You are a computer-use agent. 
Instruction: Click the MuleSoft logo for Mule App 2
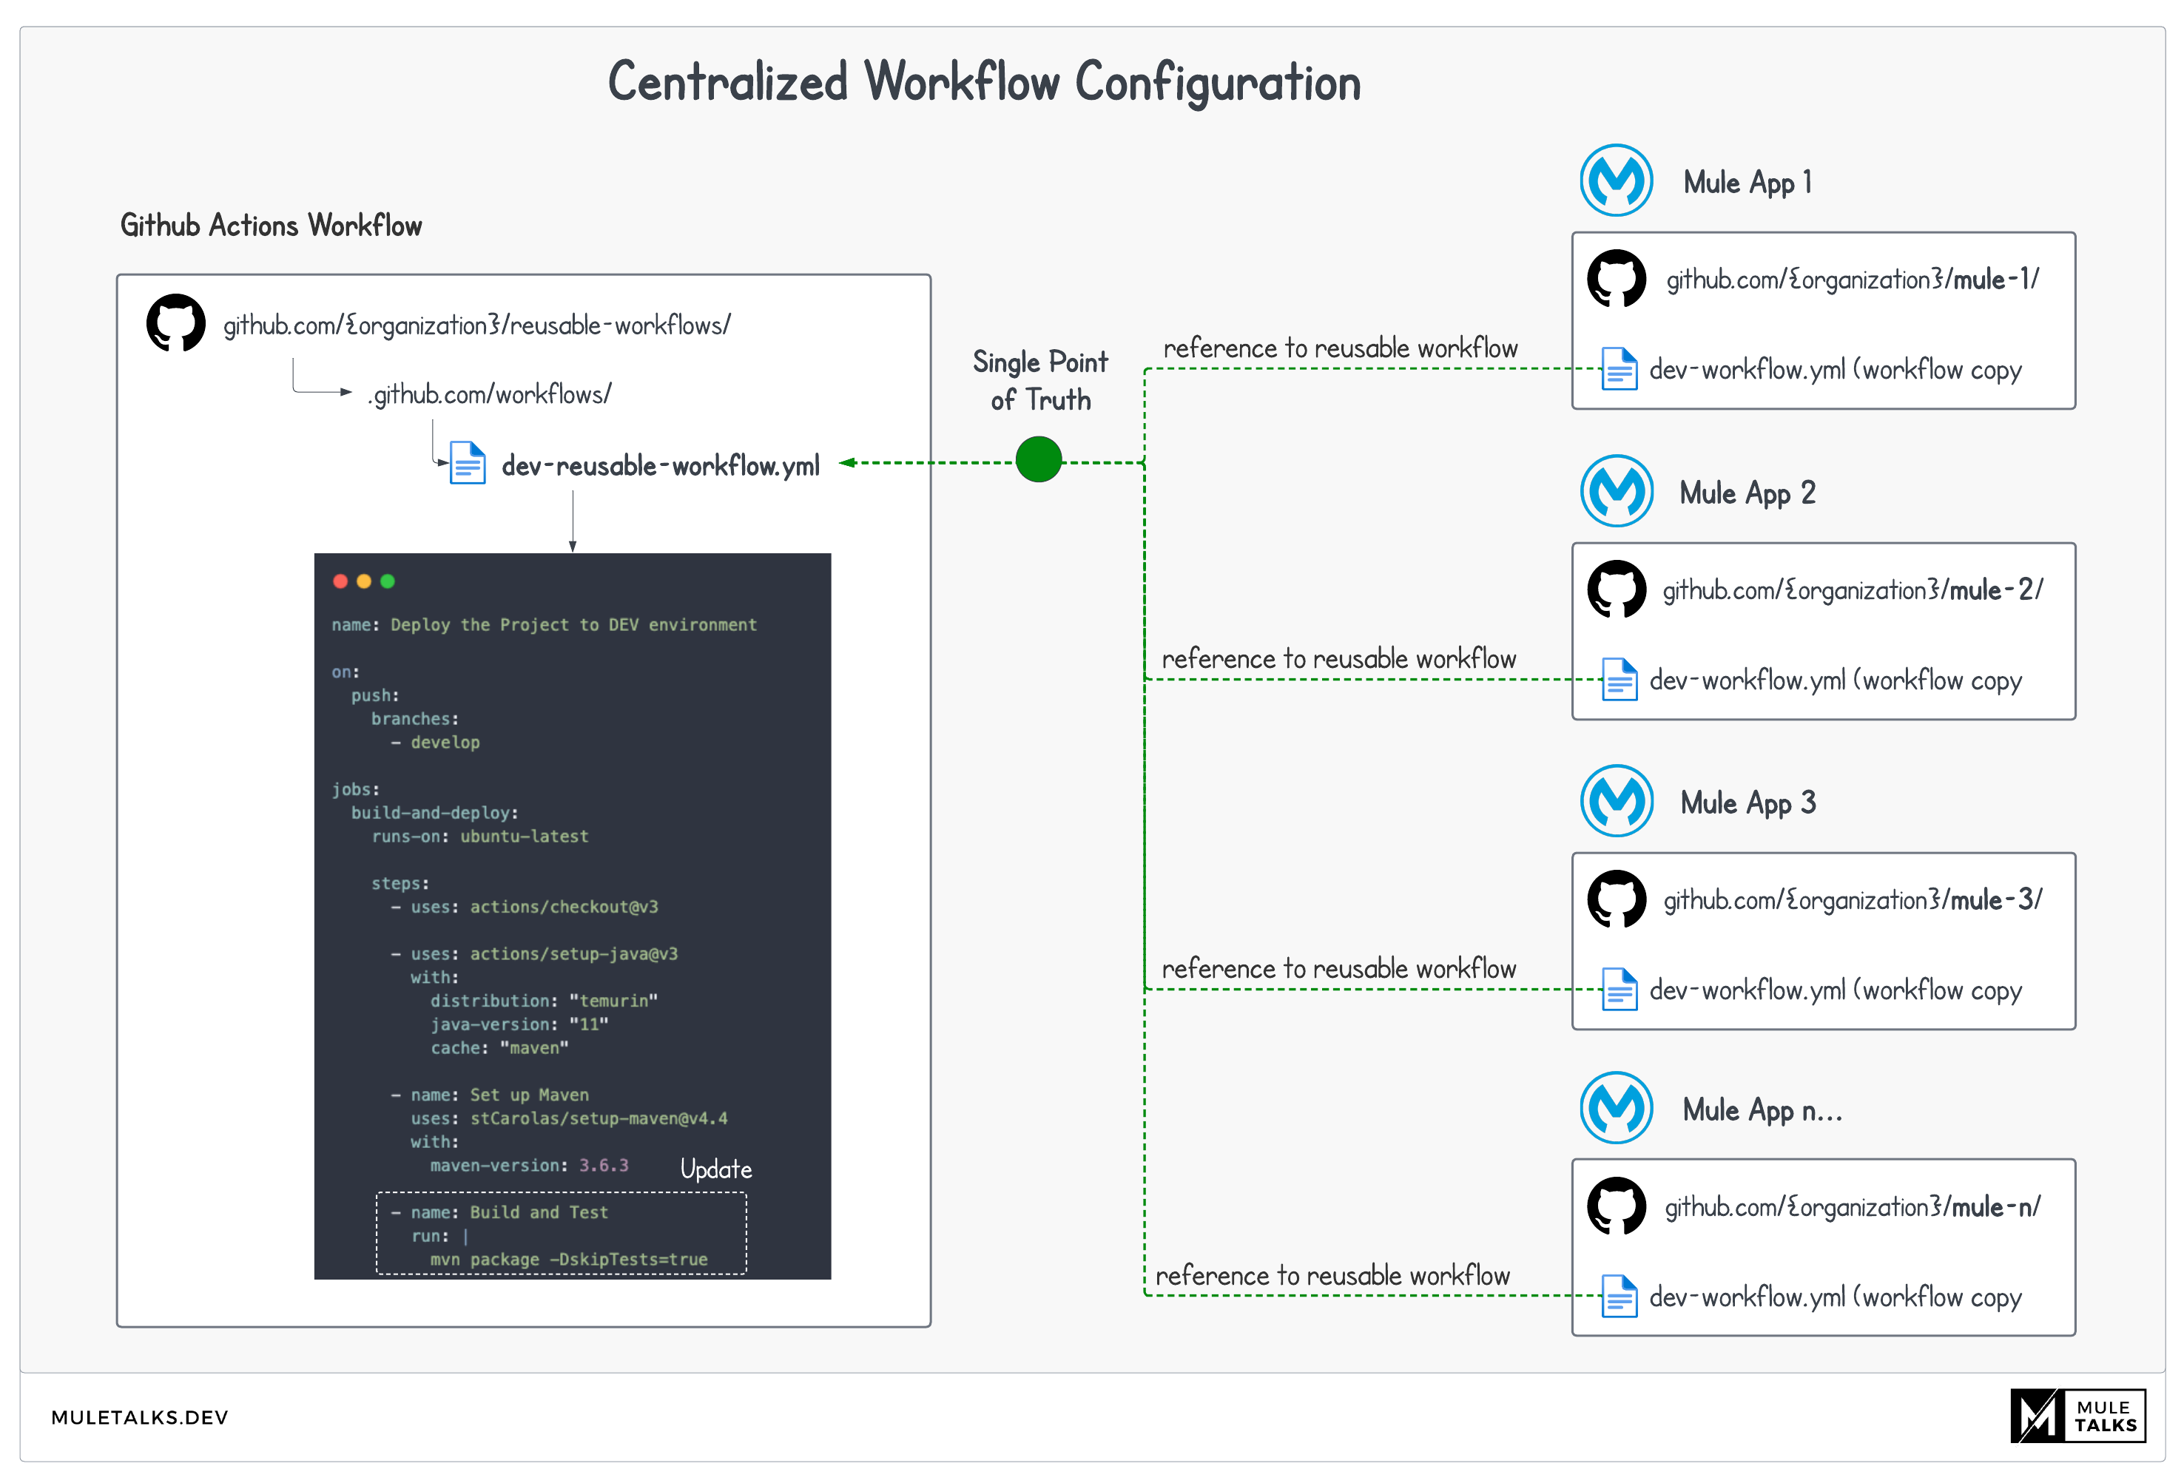[1616, 490]
